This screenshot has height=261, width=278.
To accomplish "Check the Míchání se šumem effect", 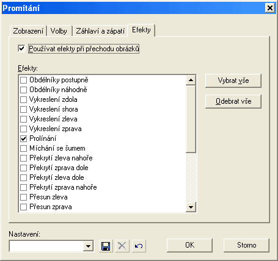I will (24, 148).
